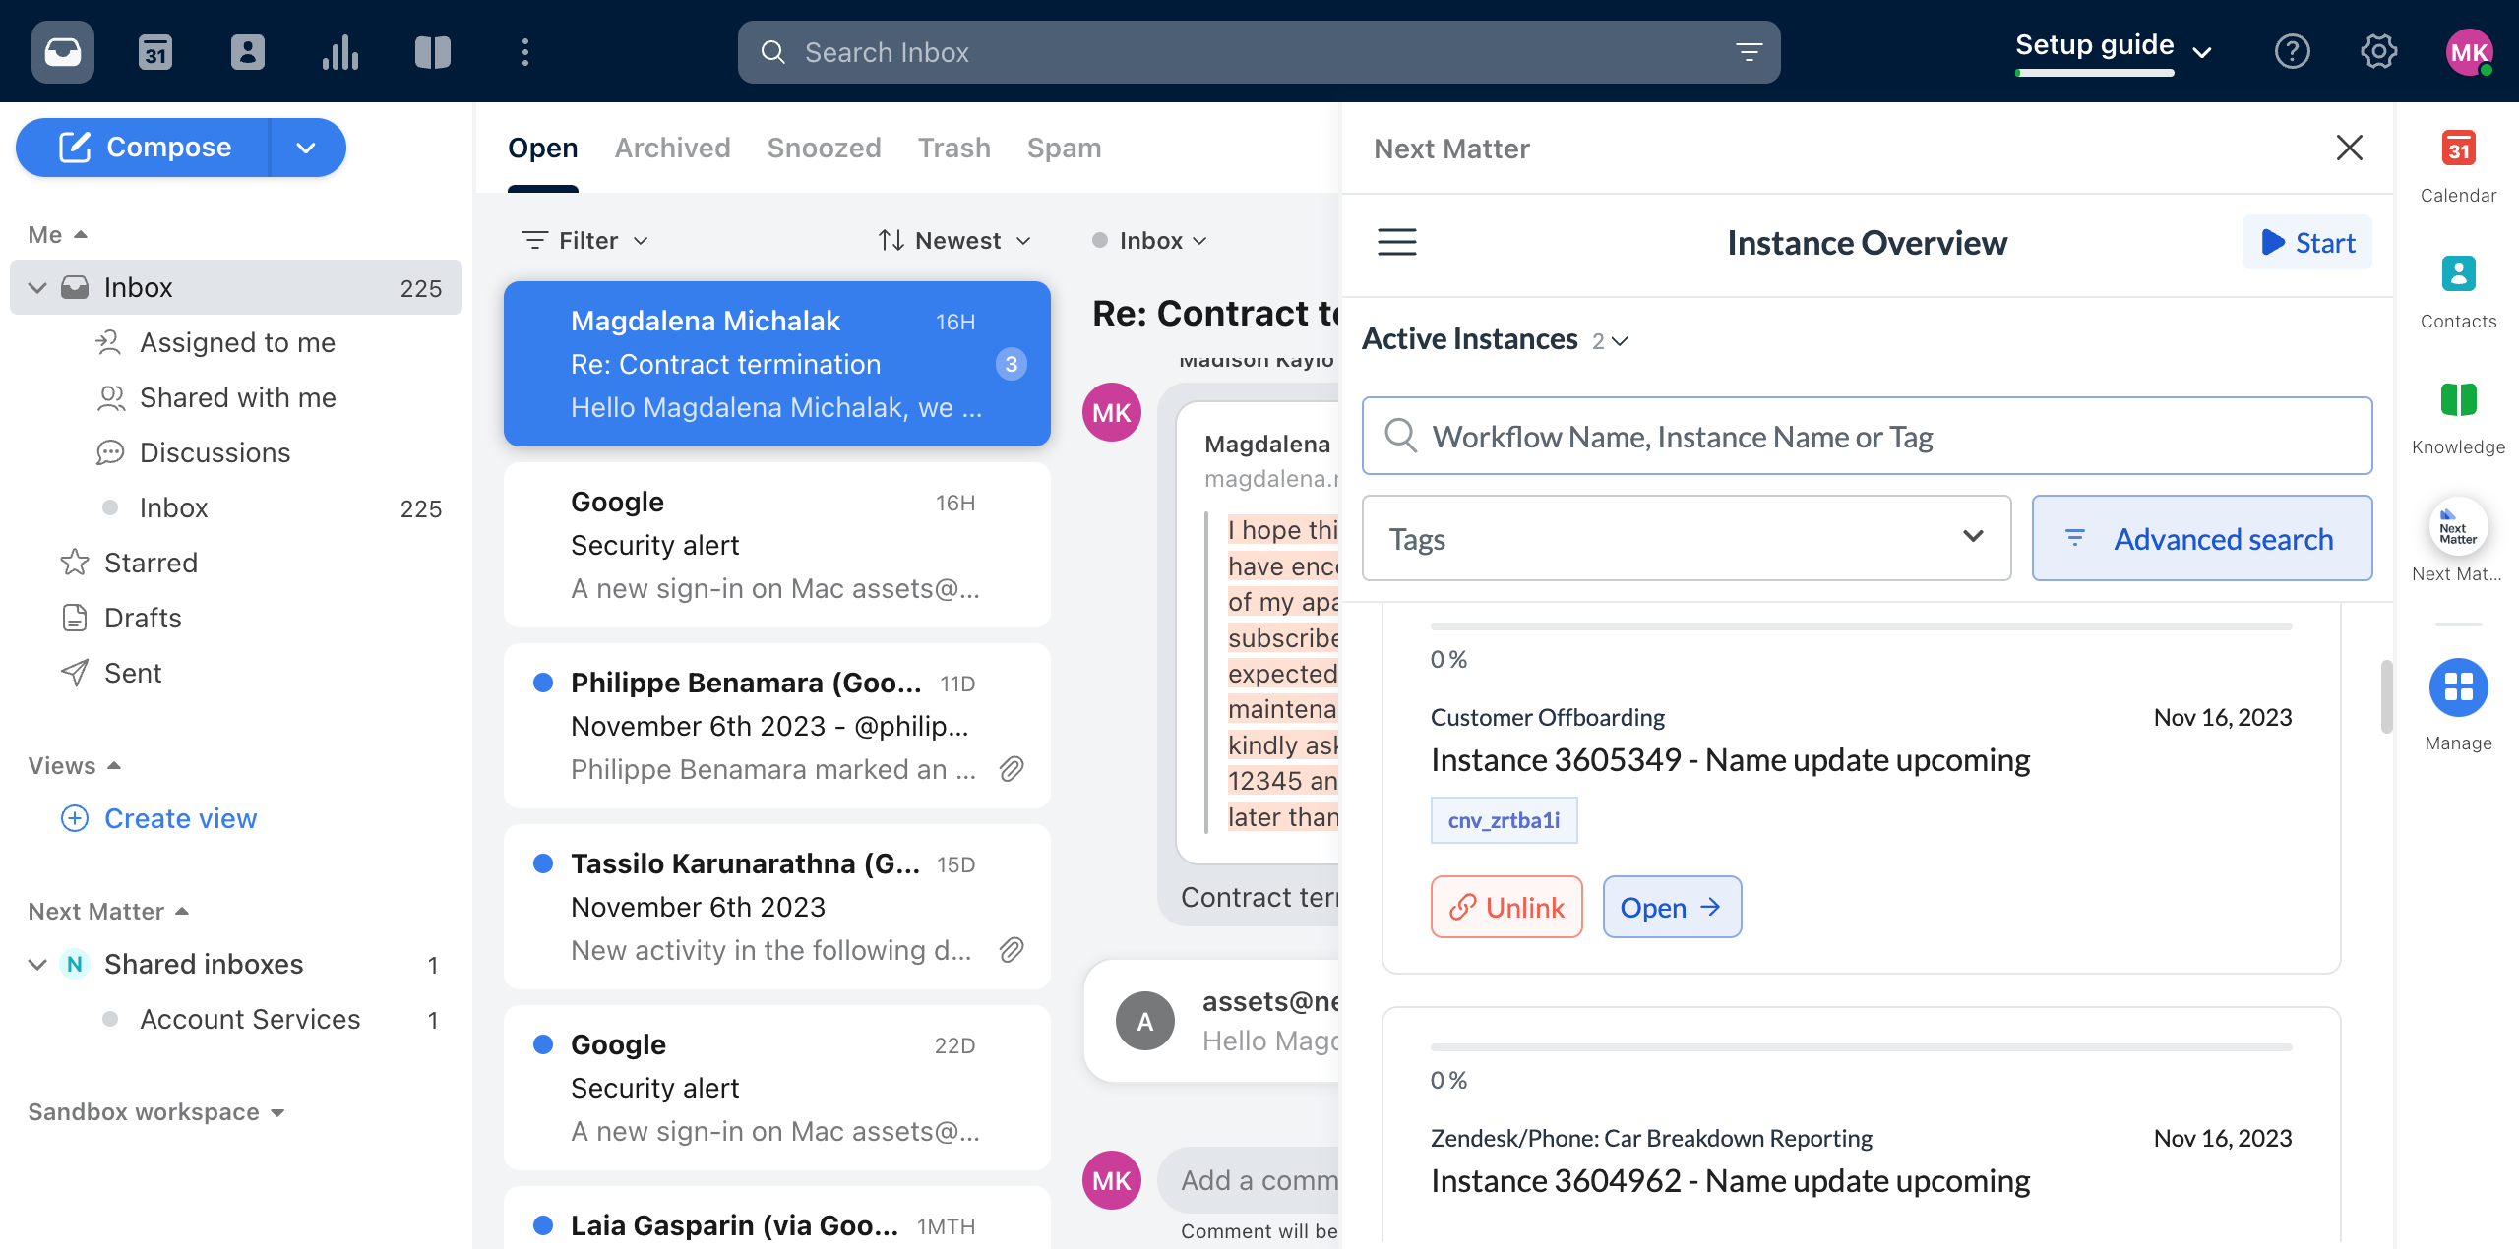
Task: Open the Tags dropdown in Next Matter panel
Action: 1686,538
